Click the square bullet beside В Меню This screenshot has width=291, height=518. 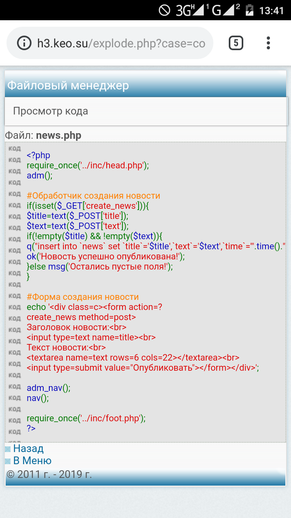tap(8, 461)
